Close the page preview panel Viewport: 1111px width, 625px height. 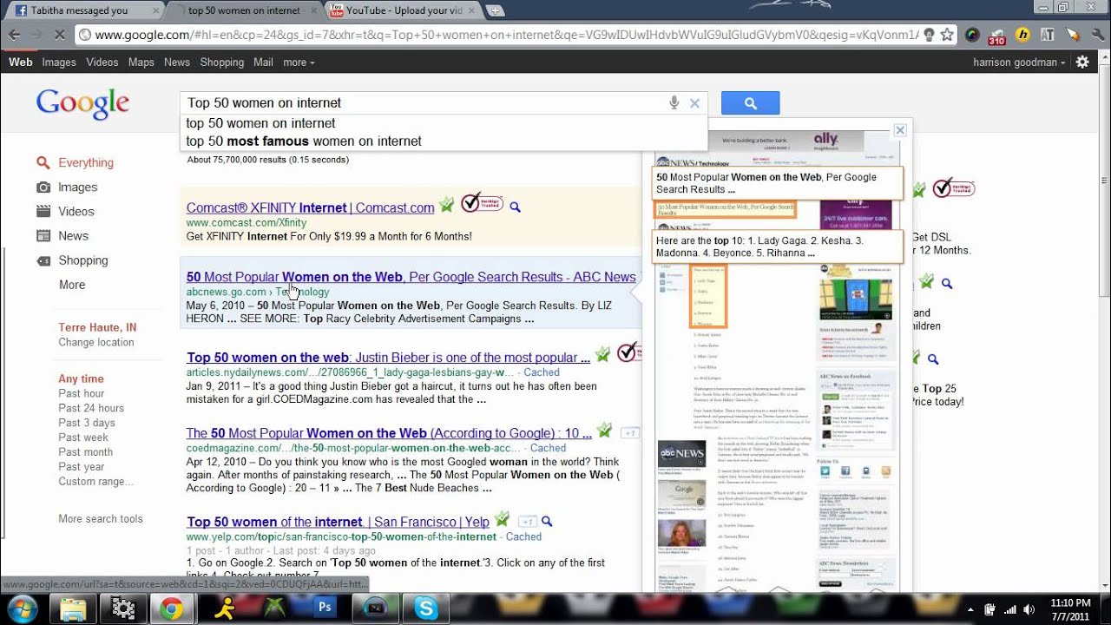(x=900, y=130)
